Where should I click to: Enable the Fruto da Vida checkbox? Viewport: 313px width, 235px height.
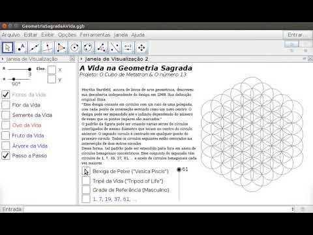[x=6, y=135]
